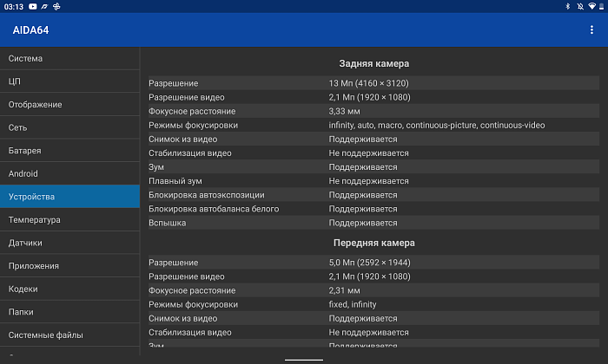Tap the rear camera Разрешение row
This screenshot has width=608, height=364.
373,83
